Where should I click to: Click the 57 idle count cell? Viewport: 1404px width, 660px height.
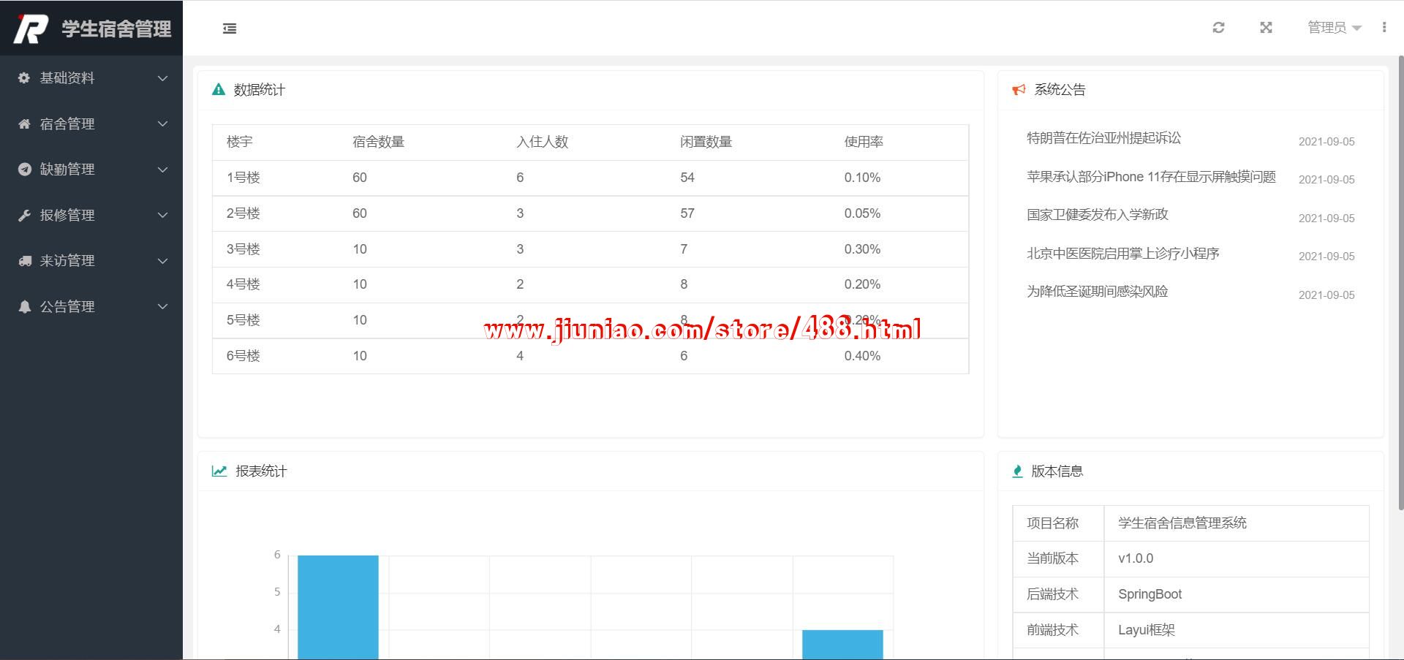(x=687, y=213)
